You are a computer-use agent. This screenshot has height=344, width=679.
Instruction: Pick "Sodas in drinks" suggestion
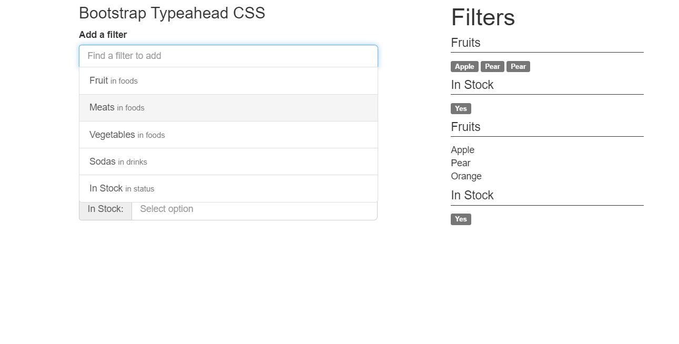click(x=117, y=161)
